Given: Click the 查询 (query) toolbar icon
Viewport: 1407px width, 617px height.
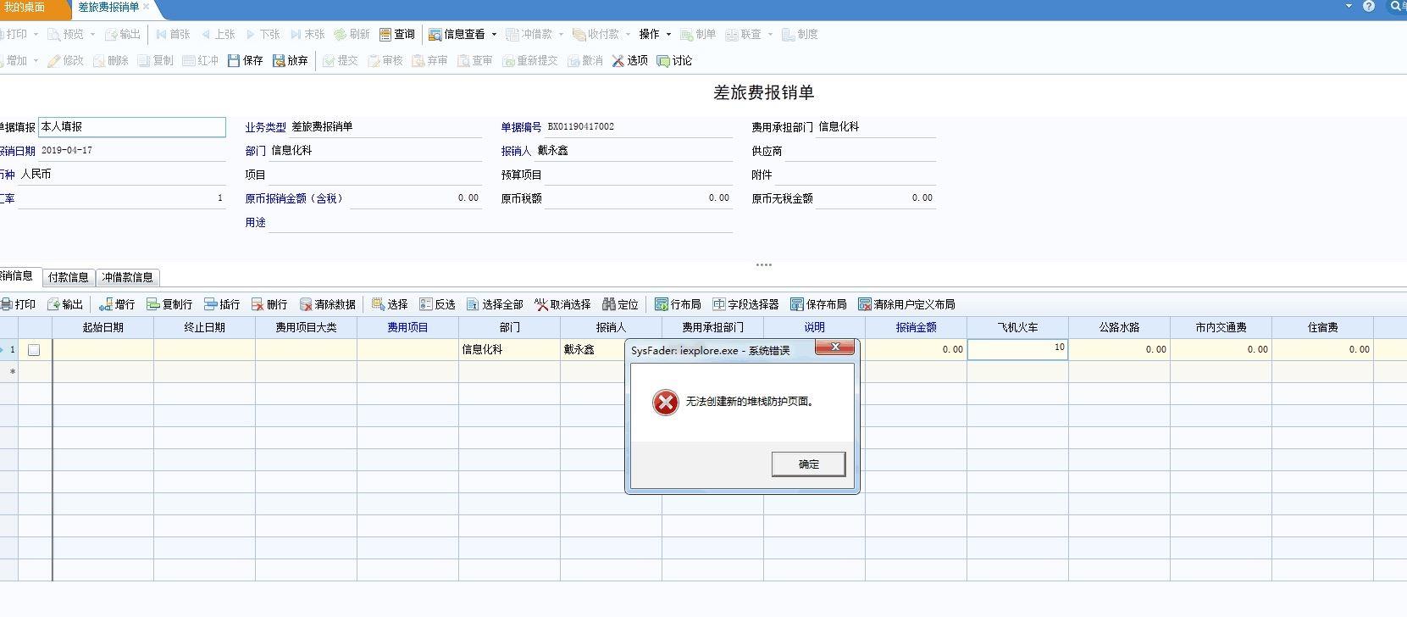Looking at the screenshot, I should point(397,35).
